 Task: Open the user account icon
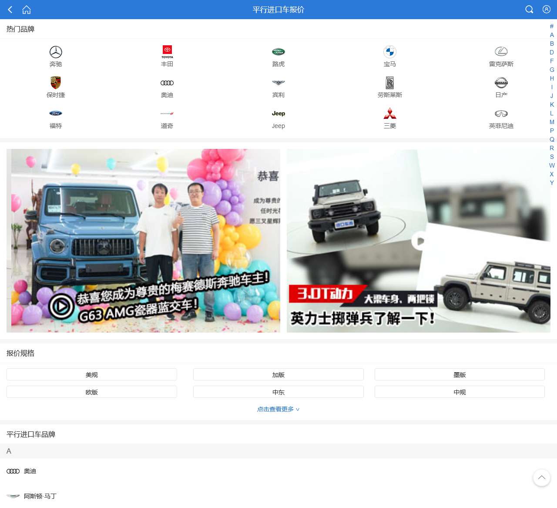(x=547, y=9)
